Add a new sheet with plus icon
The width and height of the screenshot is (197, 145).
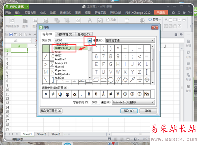pyautogui.click(x=69, y=134)
